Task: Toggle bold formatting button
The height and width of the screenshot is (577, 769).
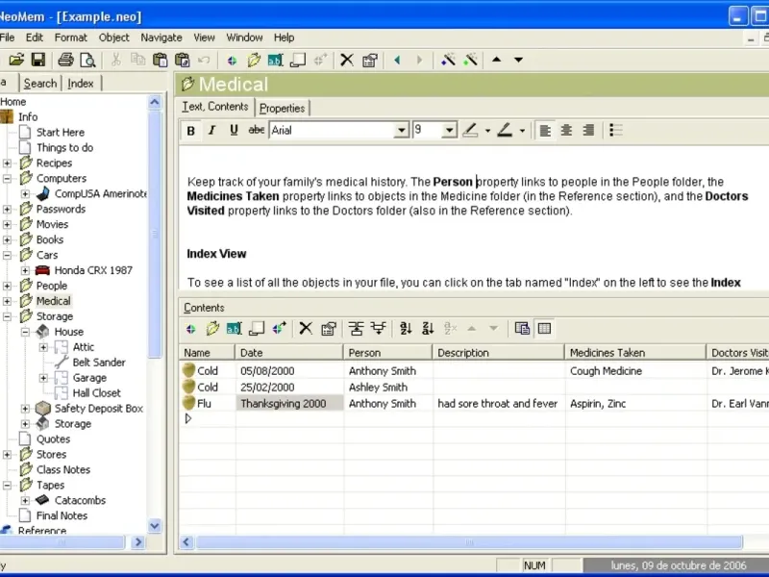Action: [x=190, y=130]
